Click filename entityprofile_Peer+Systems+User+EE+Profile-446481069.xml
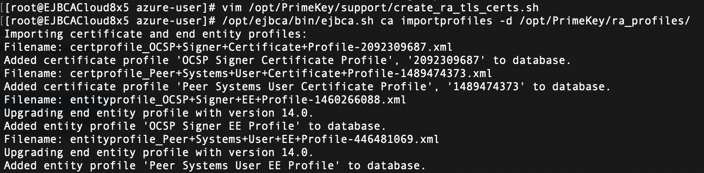This screenshot has height=173, width=704. point(254,140)
